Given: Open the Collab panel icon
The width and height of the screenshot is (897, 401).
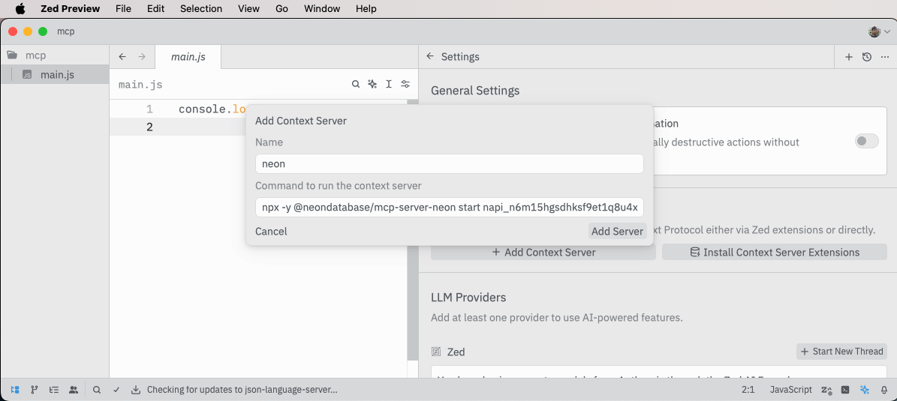Looking at the screenshot, I should 74,390.
